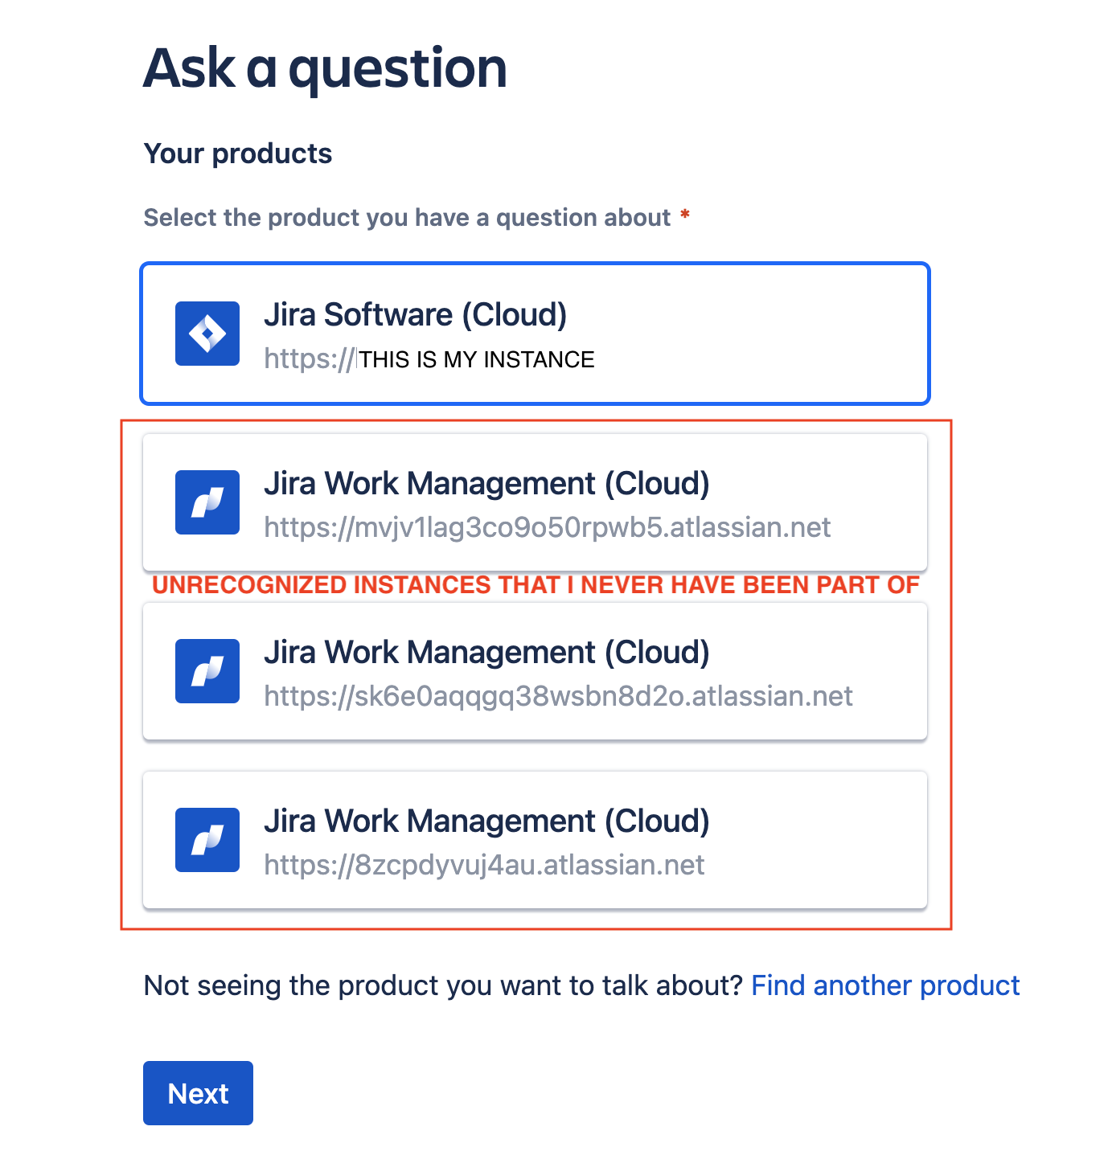Viewport: 1108px width, 1151px height.
Task: Click the Ask a question heading
Action: pos(325,69)
